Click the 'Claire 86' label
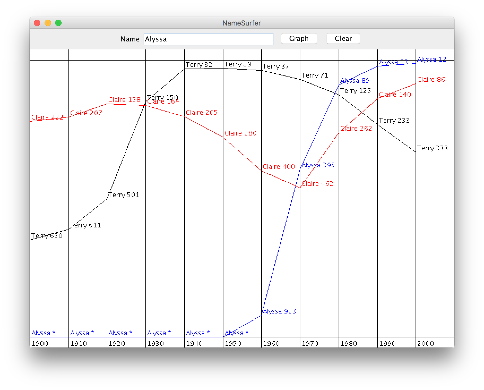 point(431,80)
